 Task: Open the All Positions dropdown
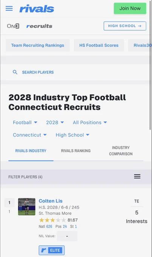[x=90, y=122]
